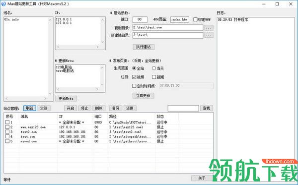Check the box for site row 1
298x185 pixels.
(7, 122)
